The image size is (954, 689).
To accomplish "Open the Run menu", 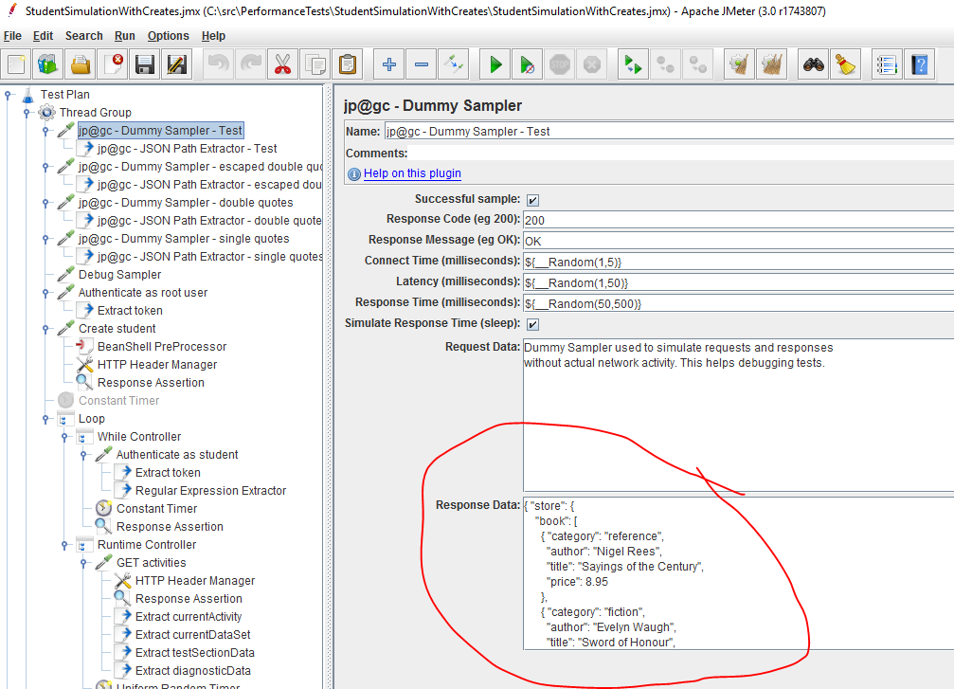I will (125, 36).
